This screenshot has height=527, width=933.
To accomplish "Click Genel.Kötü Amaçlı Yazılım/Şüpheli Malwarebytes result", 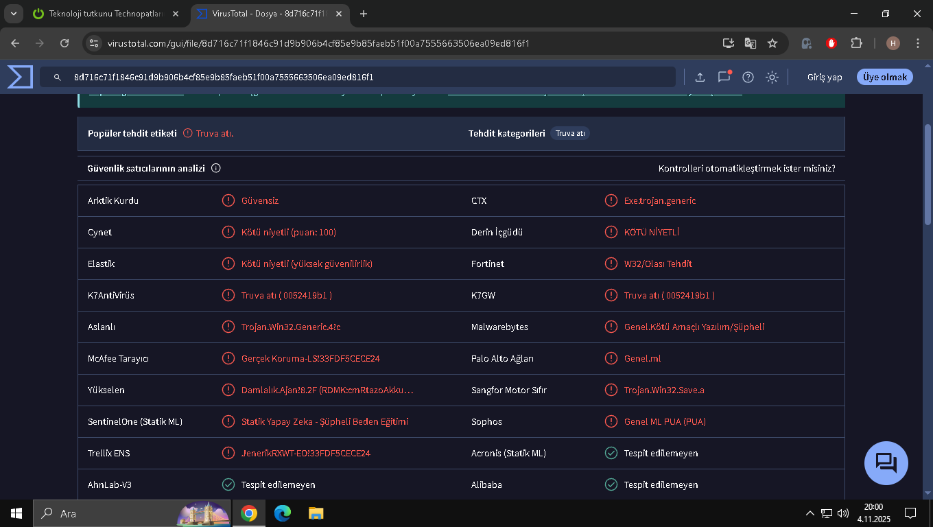I will click(694, 327).
